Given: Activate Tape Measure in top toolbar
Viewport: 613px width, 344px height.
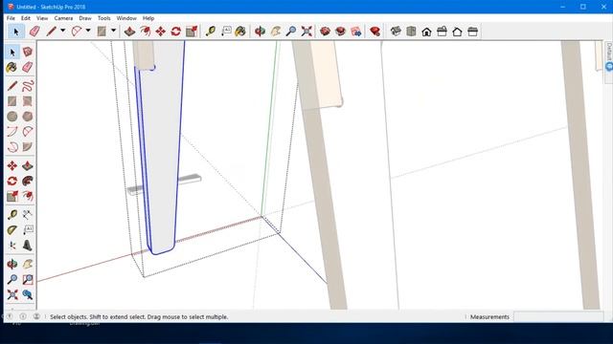Looking at the screenshot, I should [x=211, y=32].
